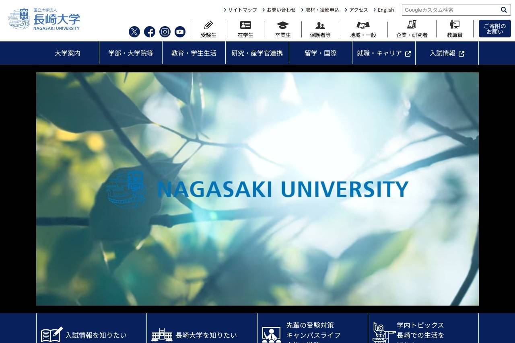Image resolution: width=515 pixels, height=343 pixels.
Task: Open the 長崎大学を知りたい text link
Action: pos(206,335)
